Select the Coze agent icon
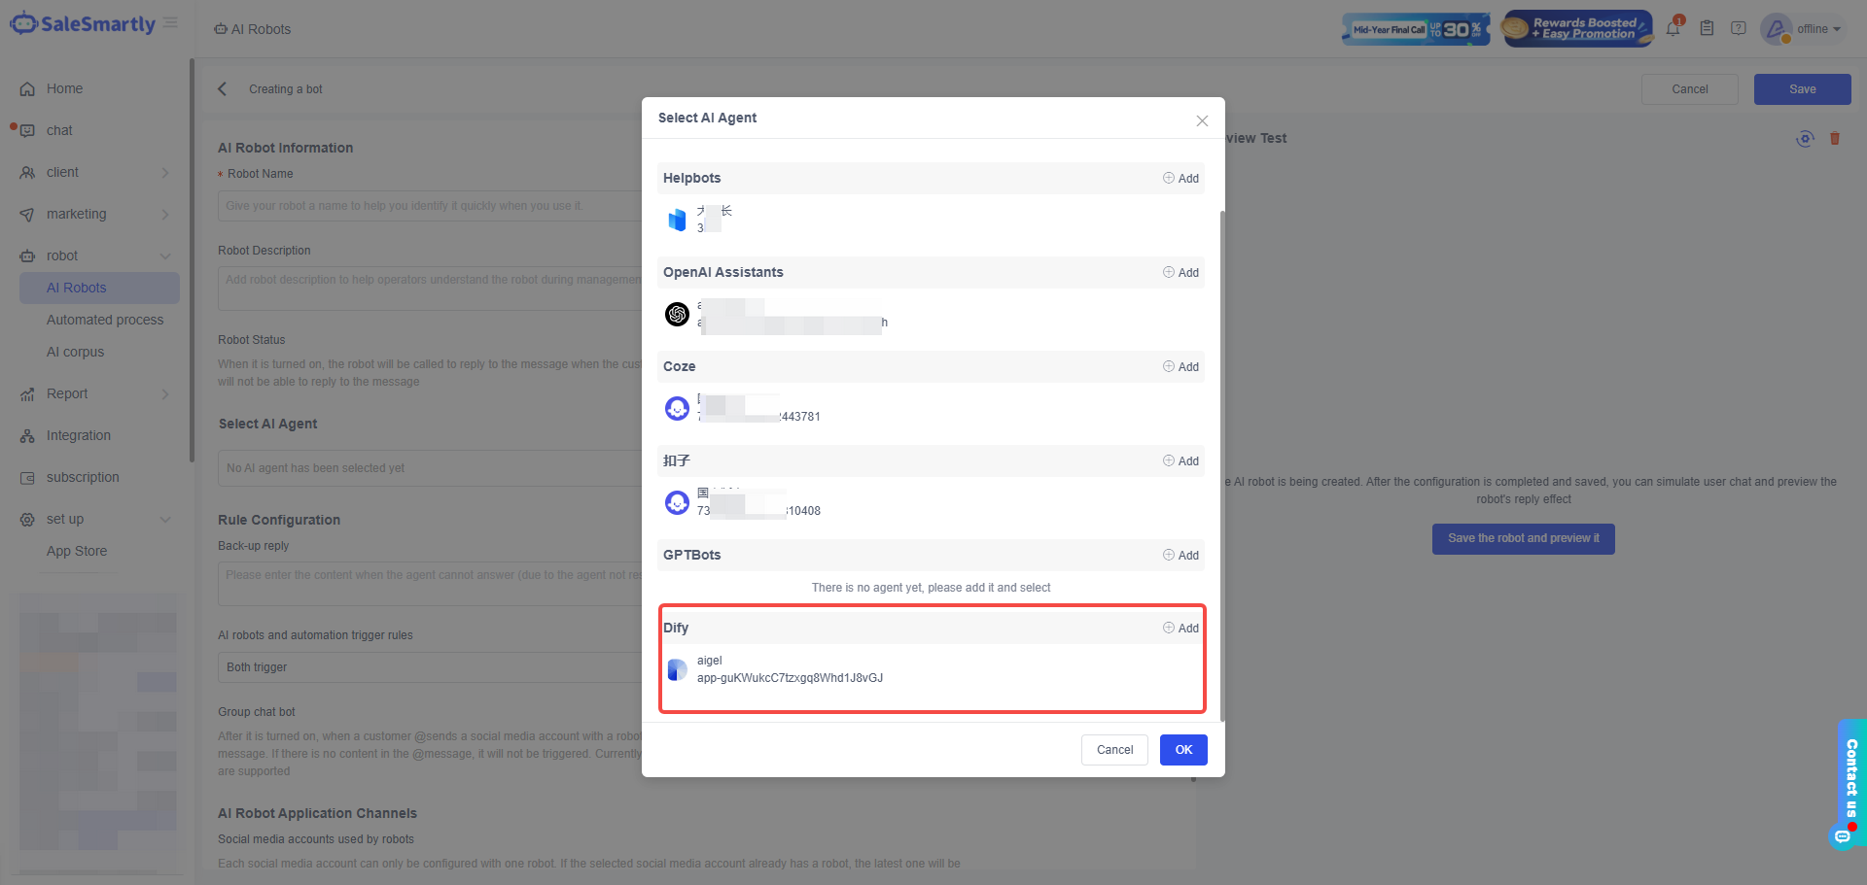 [x=677, y=408]
